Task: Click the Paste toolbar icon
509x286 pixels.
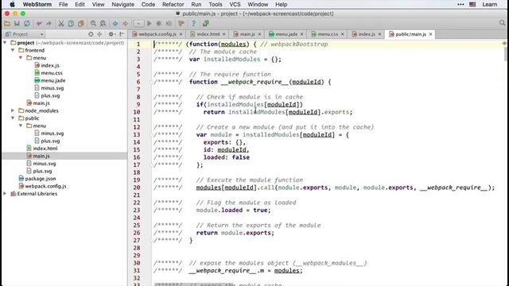Action: click(x=81, y=24)
